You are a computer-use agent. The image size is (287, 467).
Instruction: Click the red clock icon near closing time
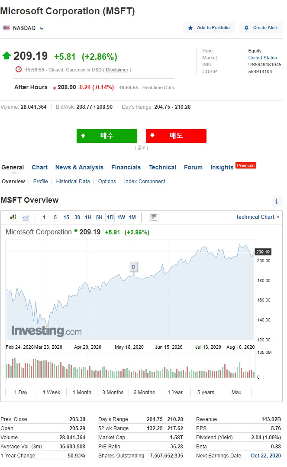(x=19, y=69)
